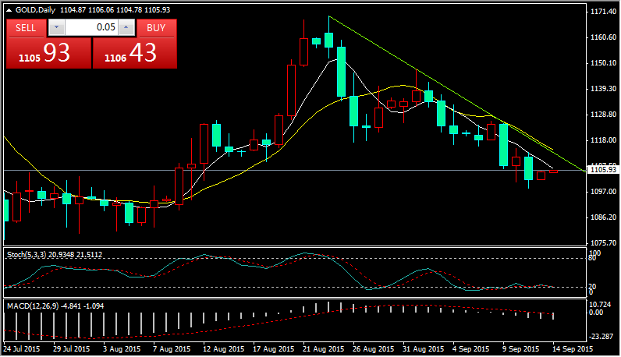Click the Stochastic 80 level label
Viewport: 621px width, 357px height.
point(594,260)
